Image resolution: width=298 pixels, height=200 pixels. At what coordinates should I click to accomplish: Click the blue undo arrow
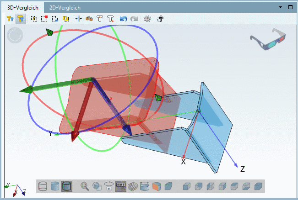click(123, 19)
